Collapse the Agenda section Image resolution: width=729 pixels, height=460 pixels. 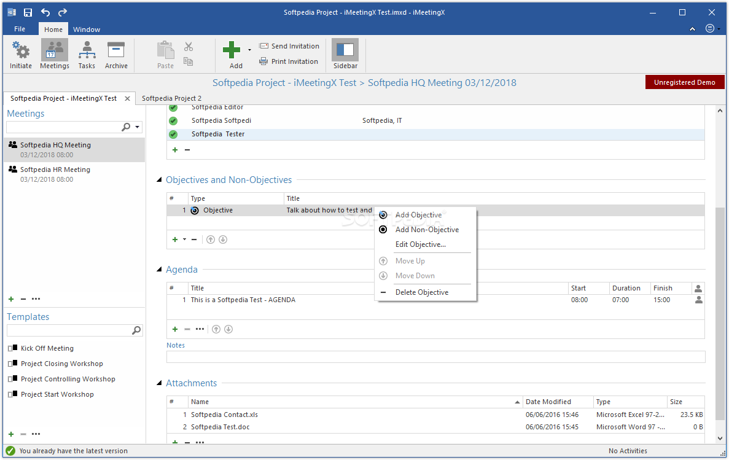pyautogui.click(x=159, y=269)
